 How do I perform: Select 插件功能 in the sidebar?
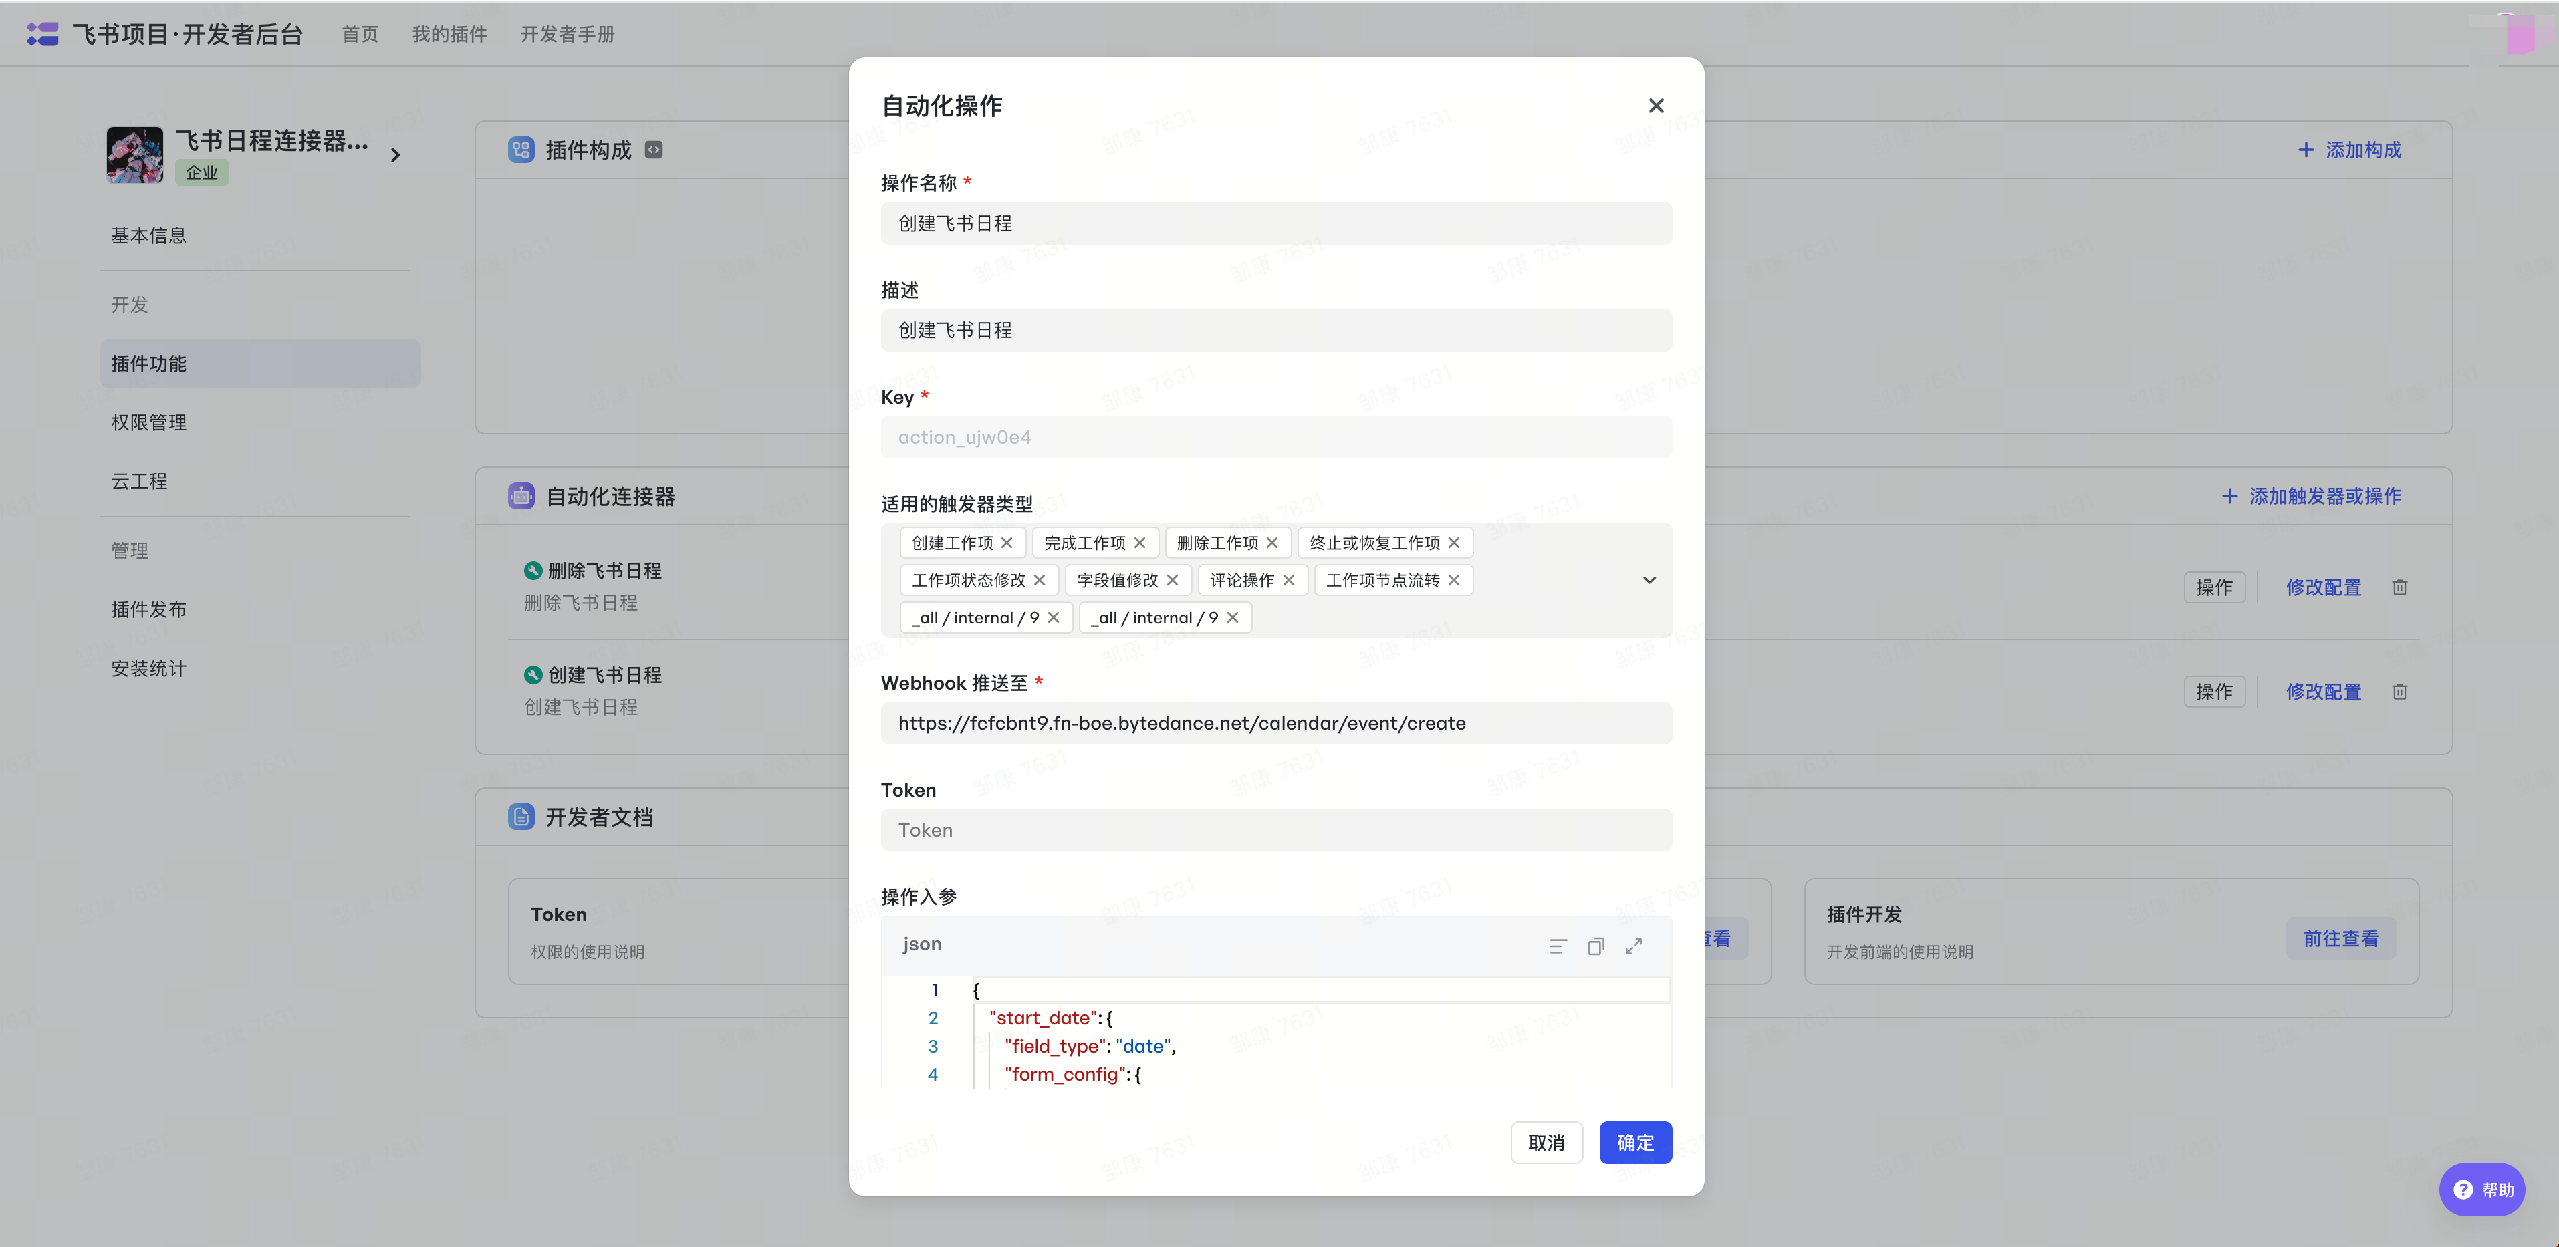[x=260, y=364]
